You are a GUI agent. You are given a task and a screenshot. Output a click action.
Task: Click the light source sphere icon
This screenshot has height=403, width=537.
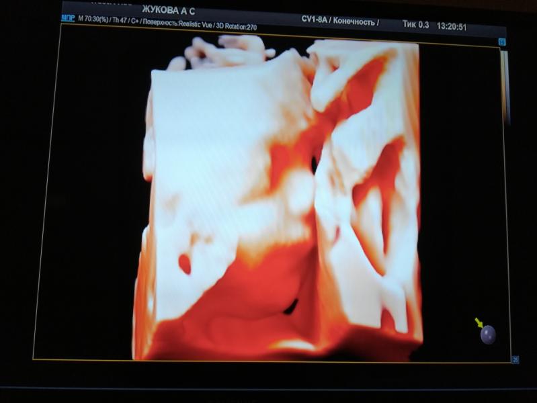click(x=488, y=334)
